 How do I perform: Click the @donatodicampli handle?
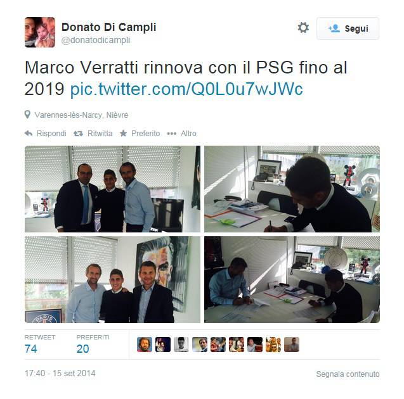click(96, 41)
